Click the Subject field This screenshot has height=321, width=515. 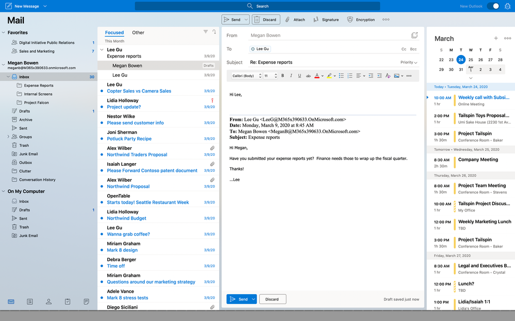point(324,62)
